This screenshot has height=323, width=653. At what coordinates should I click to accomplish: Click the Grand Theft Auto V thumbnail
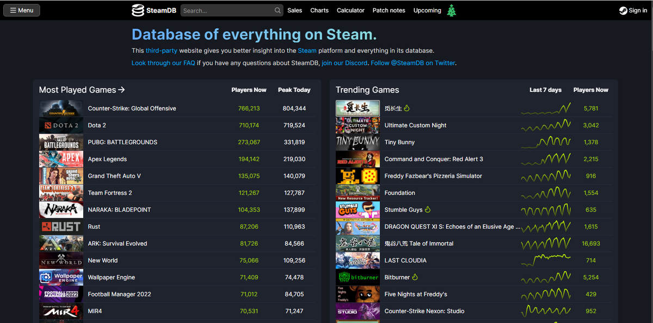coord(61,176)
